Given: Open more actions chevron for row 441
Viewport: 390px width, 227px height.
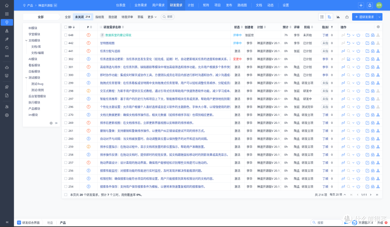Looking at the screenshot, I should (353, 51).
